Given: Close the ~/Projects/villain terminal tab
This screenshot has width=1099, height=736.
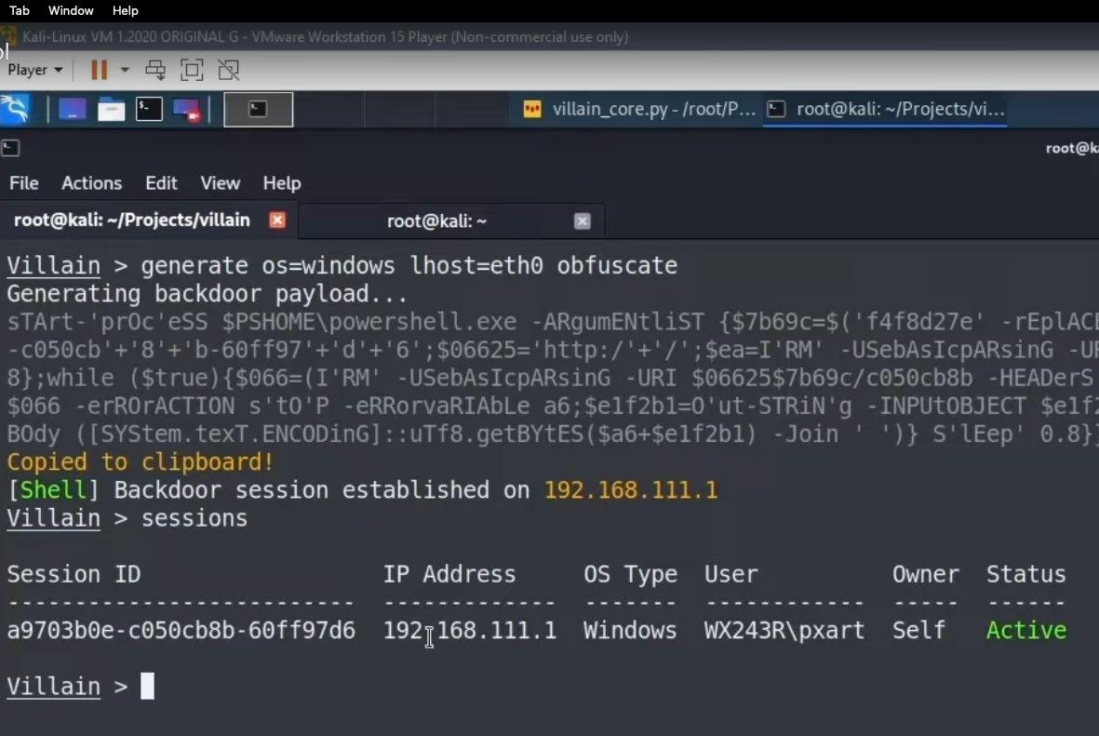Looking at the screenshot, I should [277, 221].
